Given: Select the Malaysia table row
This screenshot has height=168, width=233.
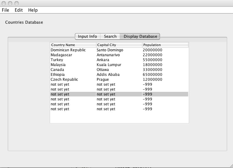Looking at the screenshot, I should 58,64.
